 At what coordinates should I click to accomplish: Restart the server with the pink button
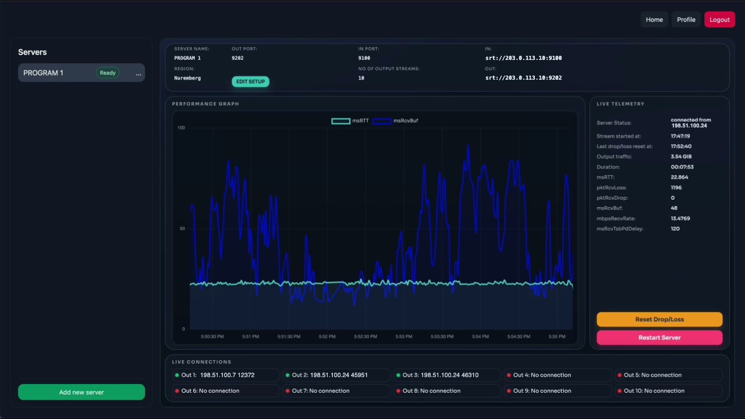[x=659, y=338]
